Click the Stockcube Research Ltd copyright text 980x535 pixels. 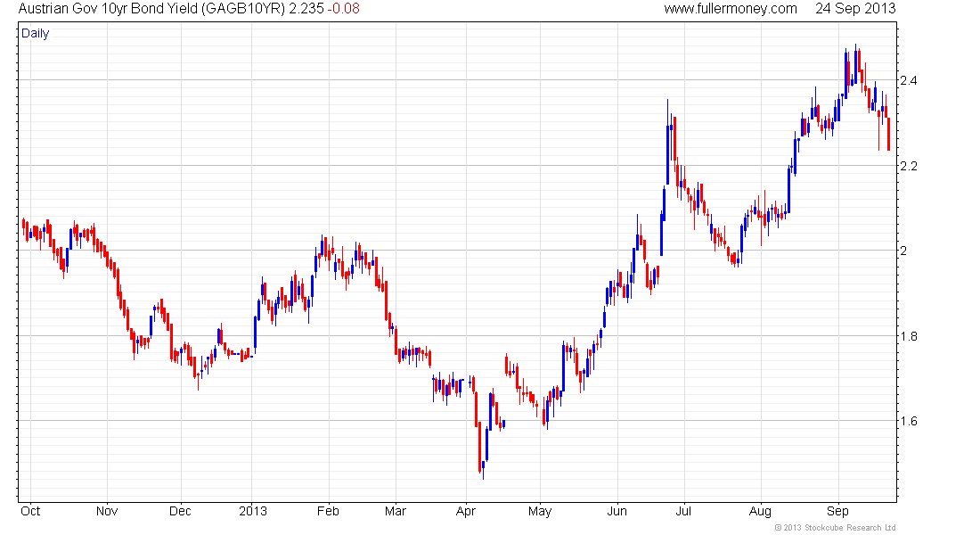pyautogui.click(x=835, y=528)
